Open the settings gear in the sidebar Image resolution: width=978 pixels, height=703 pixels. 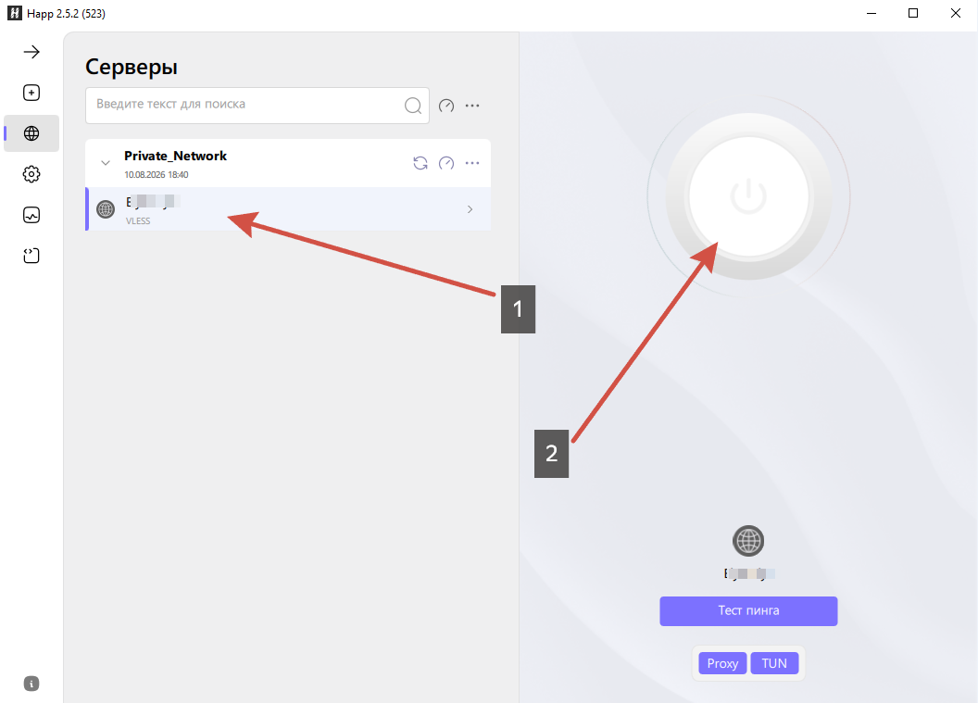(31, 174)
